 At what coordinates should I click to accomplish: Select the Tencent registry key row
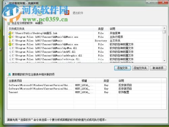87,92
